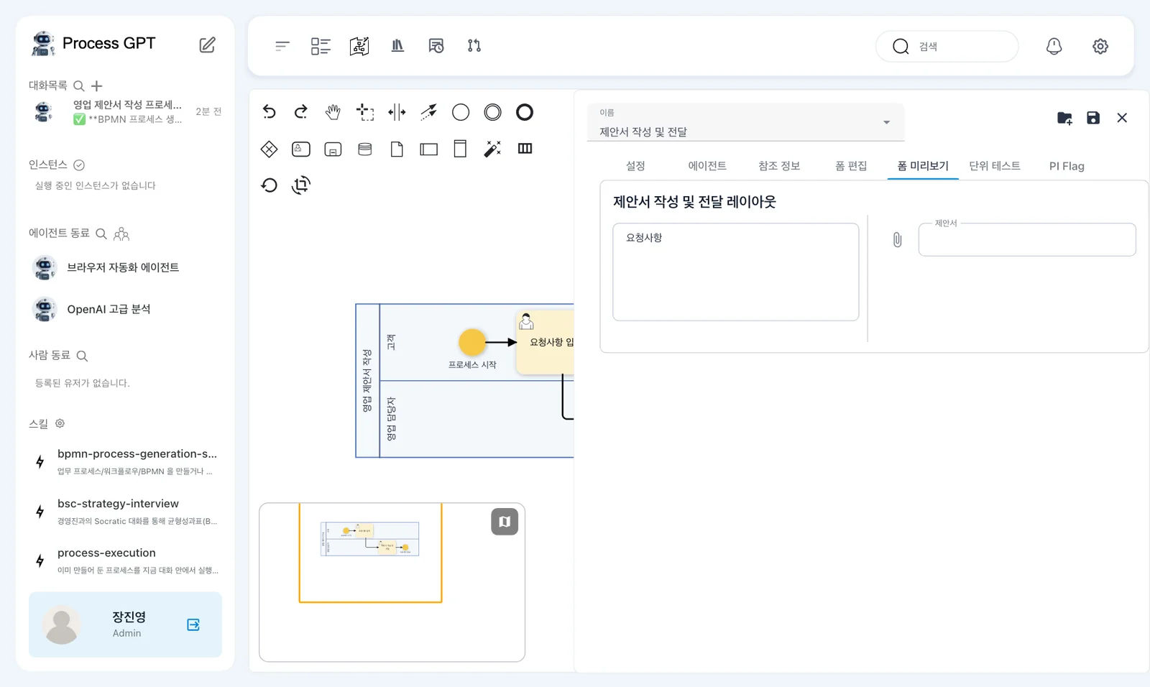Expand the 이름 task name dropdown
The image size is (1150, 687).
[745, 123]
